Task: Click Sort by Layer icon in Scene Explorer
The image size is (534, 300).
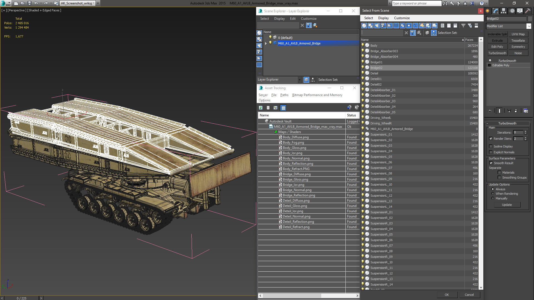Action: tap(306, 80)
